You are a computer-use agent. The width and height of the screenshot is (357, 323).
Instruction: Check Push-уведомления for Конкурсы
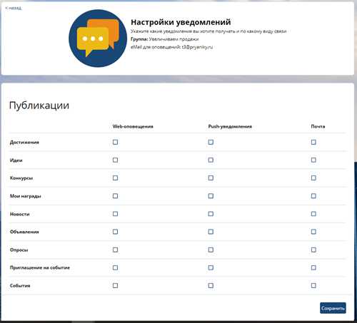pos(211,178)
